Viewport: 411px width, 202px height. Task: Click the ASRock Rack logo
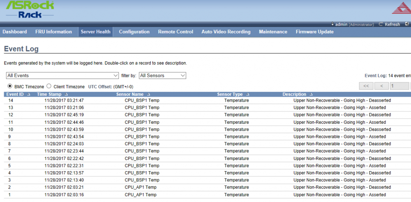click(x=30, y=10)
